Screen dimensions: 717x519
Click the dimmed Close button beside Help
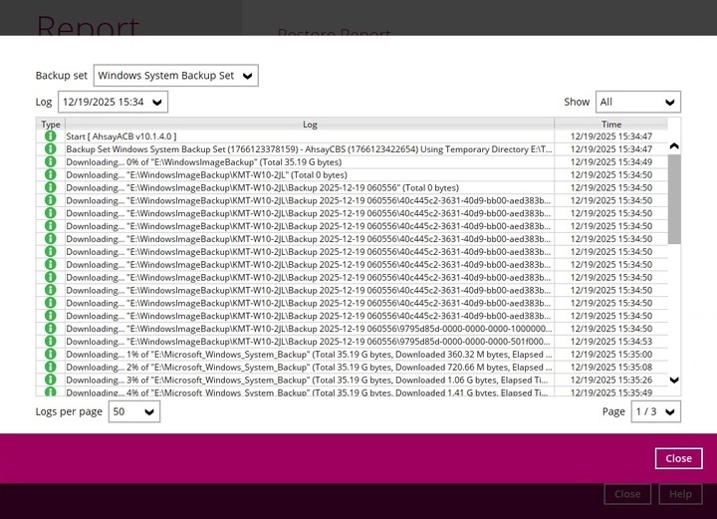627,494
